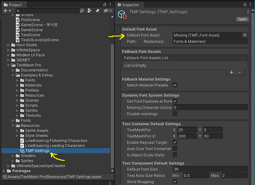This screenshot has height=185, width=255.
Task: Click Text Auto Size Ratios Max field
Action: tap(235, 175)
